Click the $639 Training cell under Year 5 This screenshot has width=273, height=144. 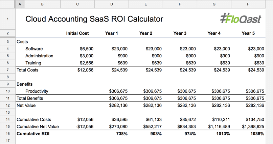pyautogui.click(x=259, y=63)
